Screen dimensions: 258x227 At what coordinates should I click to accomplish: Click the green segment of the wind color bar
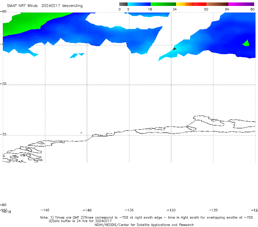coord(163,4)
